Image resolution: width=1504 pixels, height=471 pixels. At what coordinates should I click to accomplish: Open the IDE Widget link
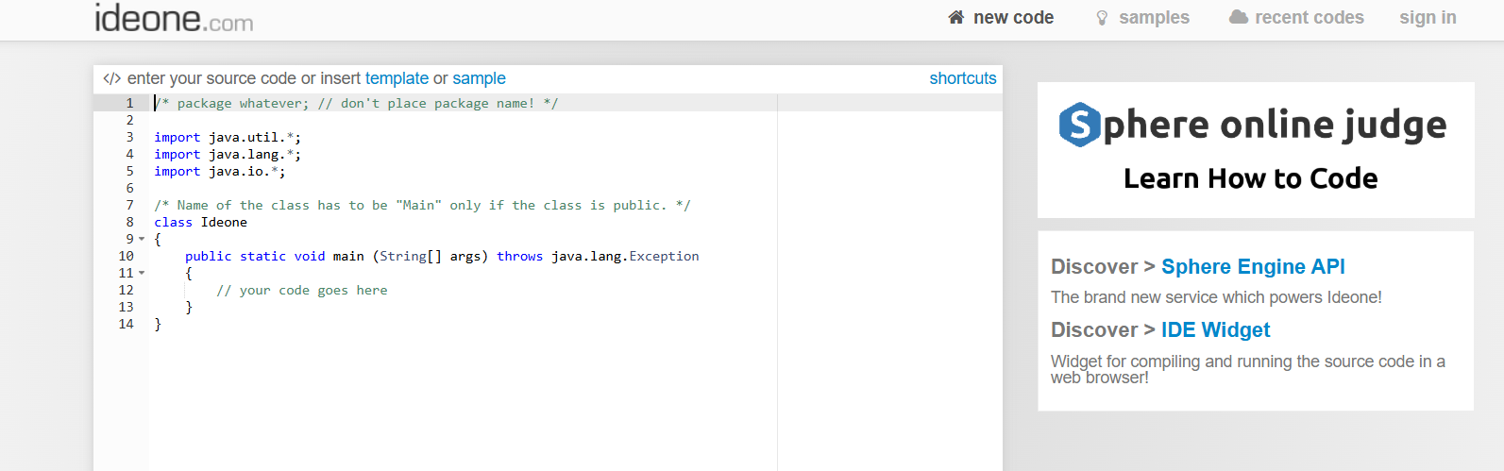[x=1215, y=329]
